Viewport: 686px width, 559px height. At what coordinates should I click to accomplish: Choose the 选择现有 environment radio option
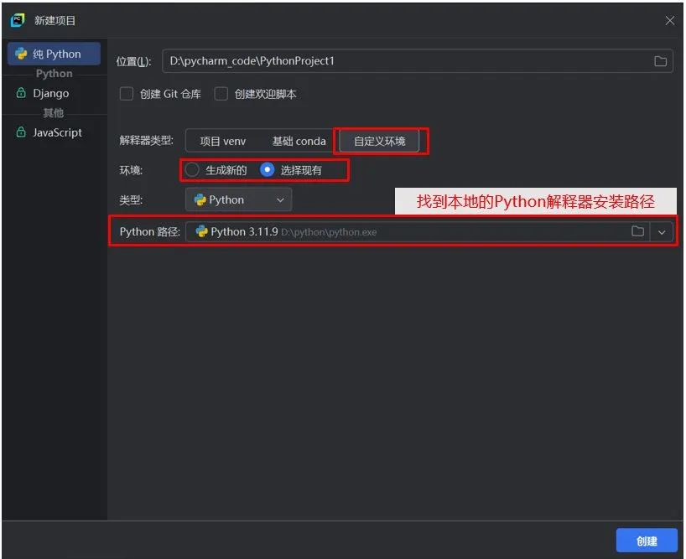pos(267,169)
